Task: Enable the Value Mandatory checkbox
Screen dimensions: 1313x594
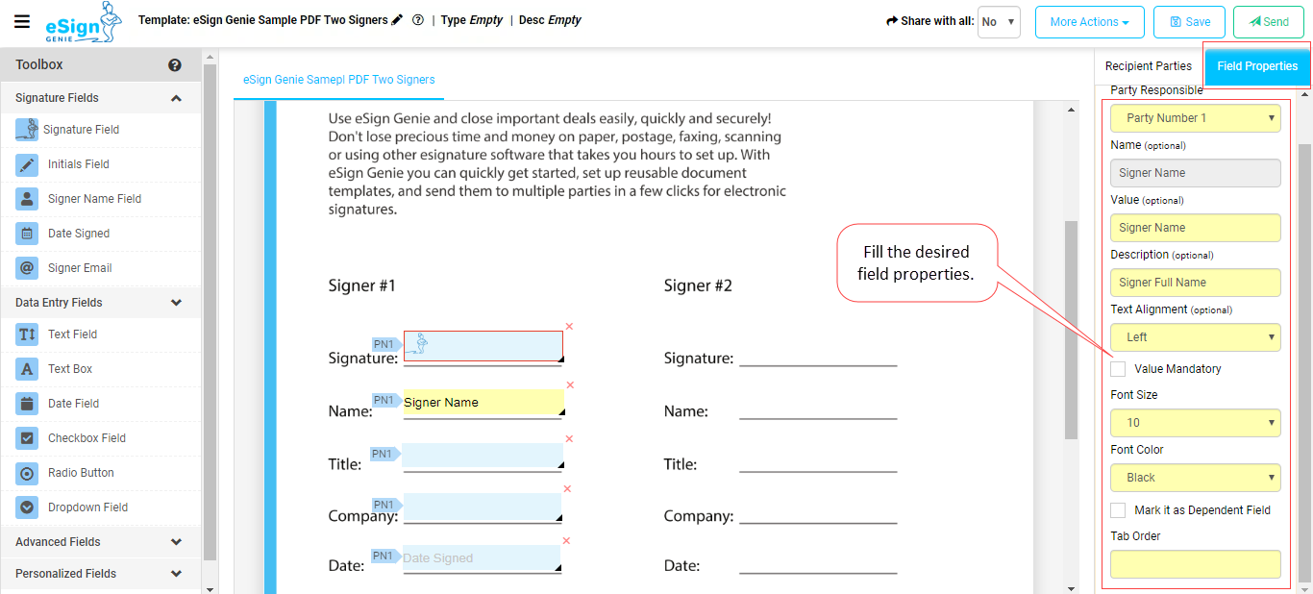Action: point(1118,369)
